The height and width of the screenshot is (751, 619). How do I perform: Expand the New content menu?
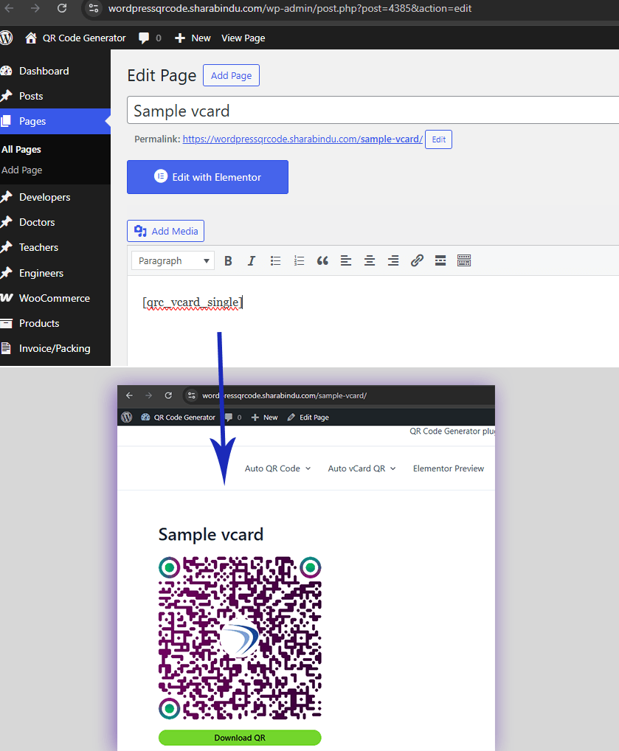click(x=193, y=38)
